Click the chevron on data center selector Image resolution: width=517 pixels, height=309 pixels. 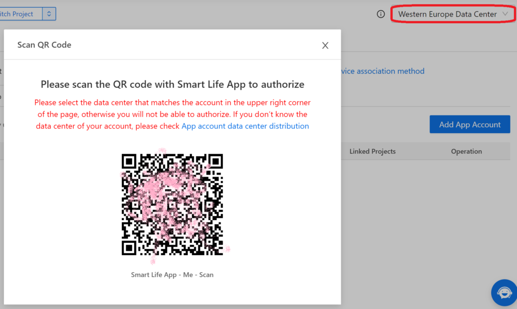tap(505, 14)
